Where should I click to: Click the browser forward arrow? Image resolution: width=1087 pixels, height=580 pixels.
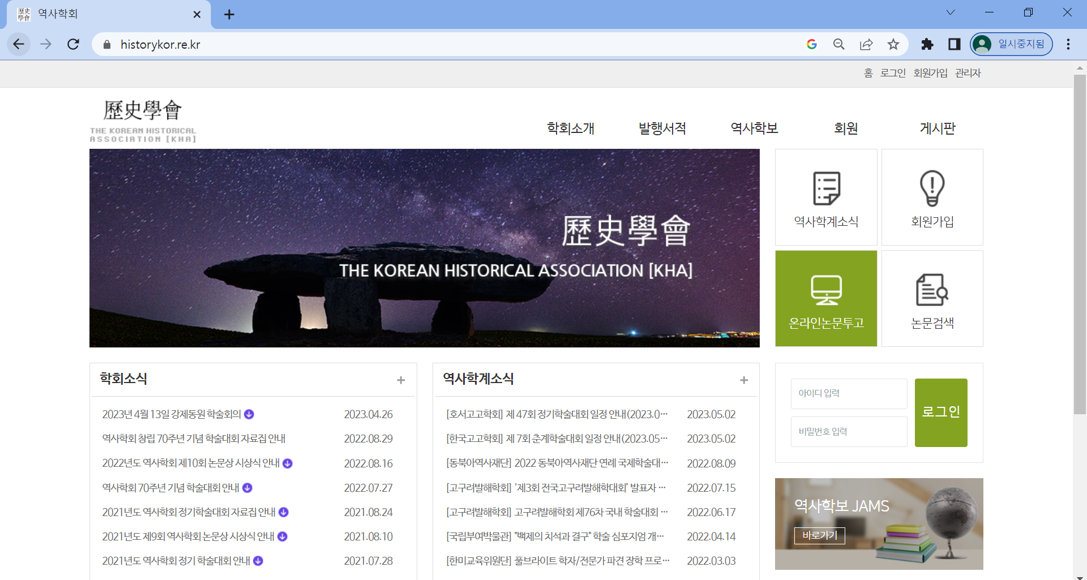point(46,44)
